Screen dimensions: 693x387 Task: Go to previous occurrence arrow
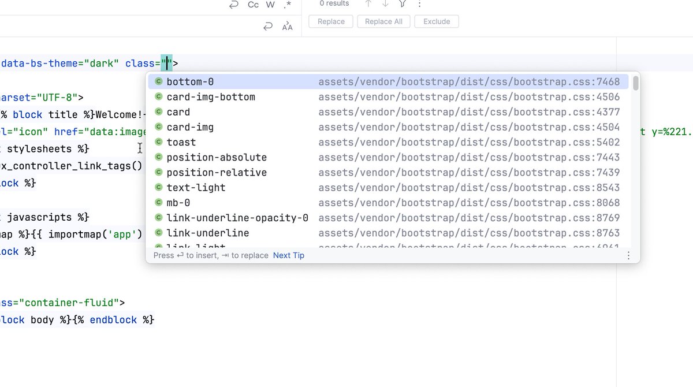(368, 4)
